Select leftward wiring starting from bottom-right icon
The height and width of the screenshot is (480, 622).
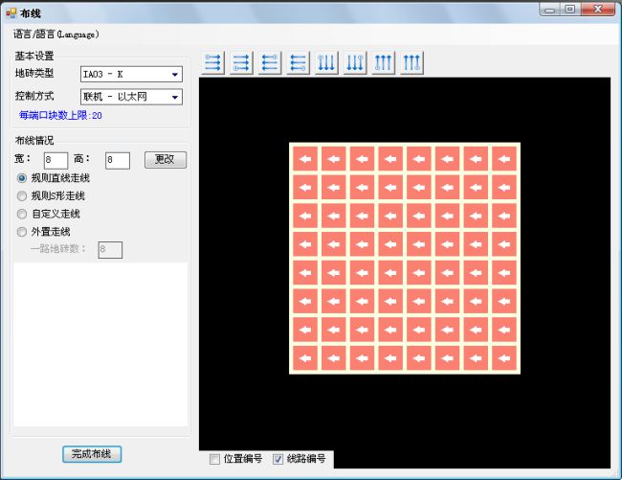click(x=298, y=63)
